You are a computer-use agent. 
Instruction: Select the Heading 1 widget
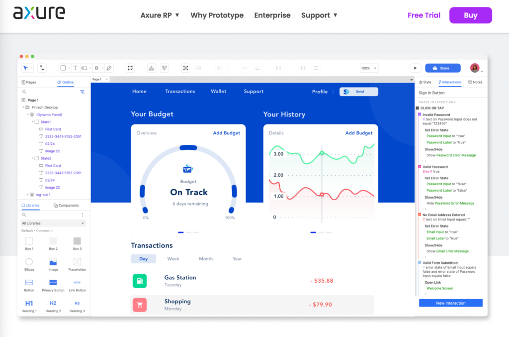click(x=29, y=306)
